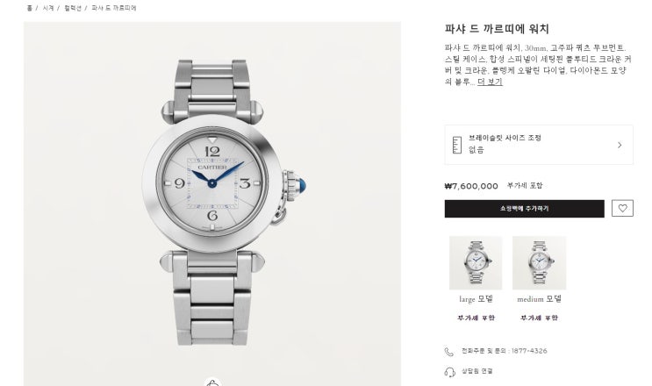Add watch to wishlist with heart icon

(x=622, y=208)
